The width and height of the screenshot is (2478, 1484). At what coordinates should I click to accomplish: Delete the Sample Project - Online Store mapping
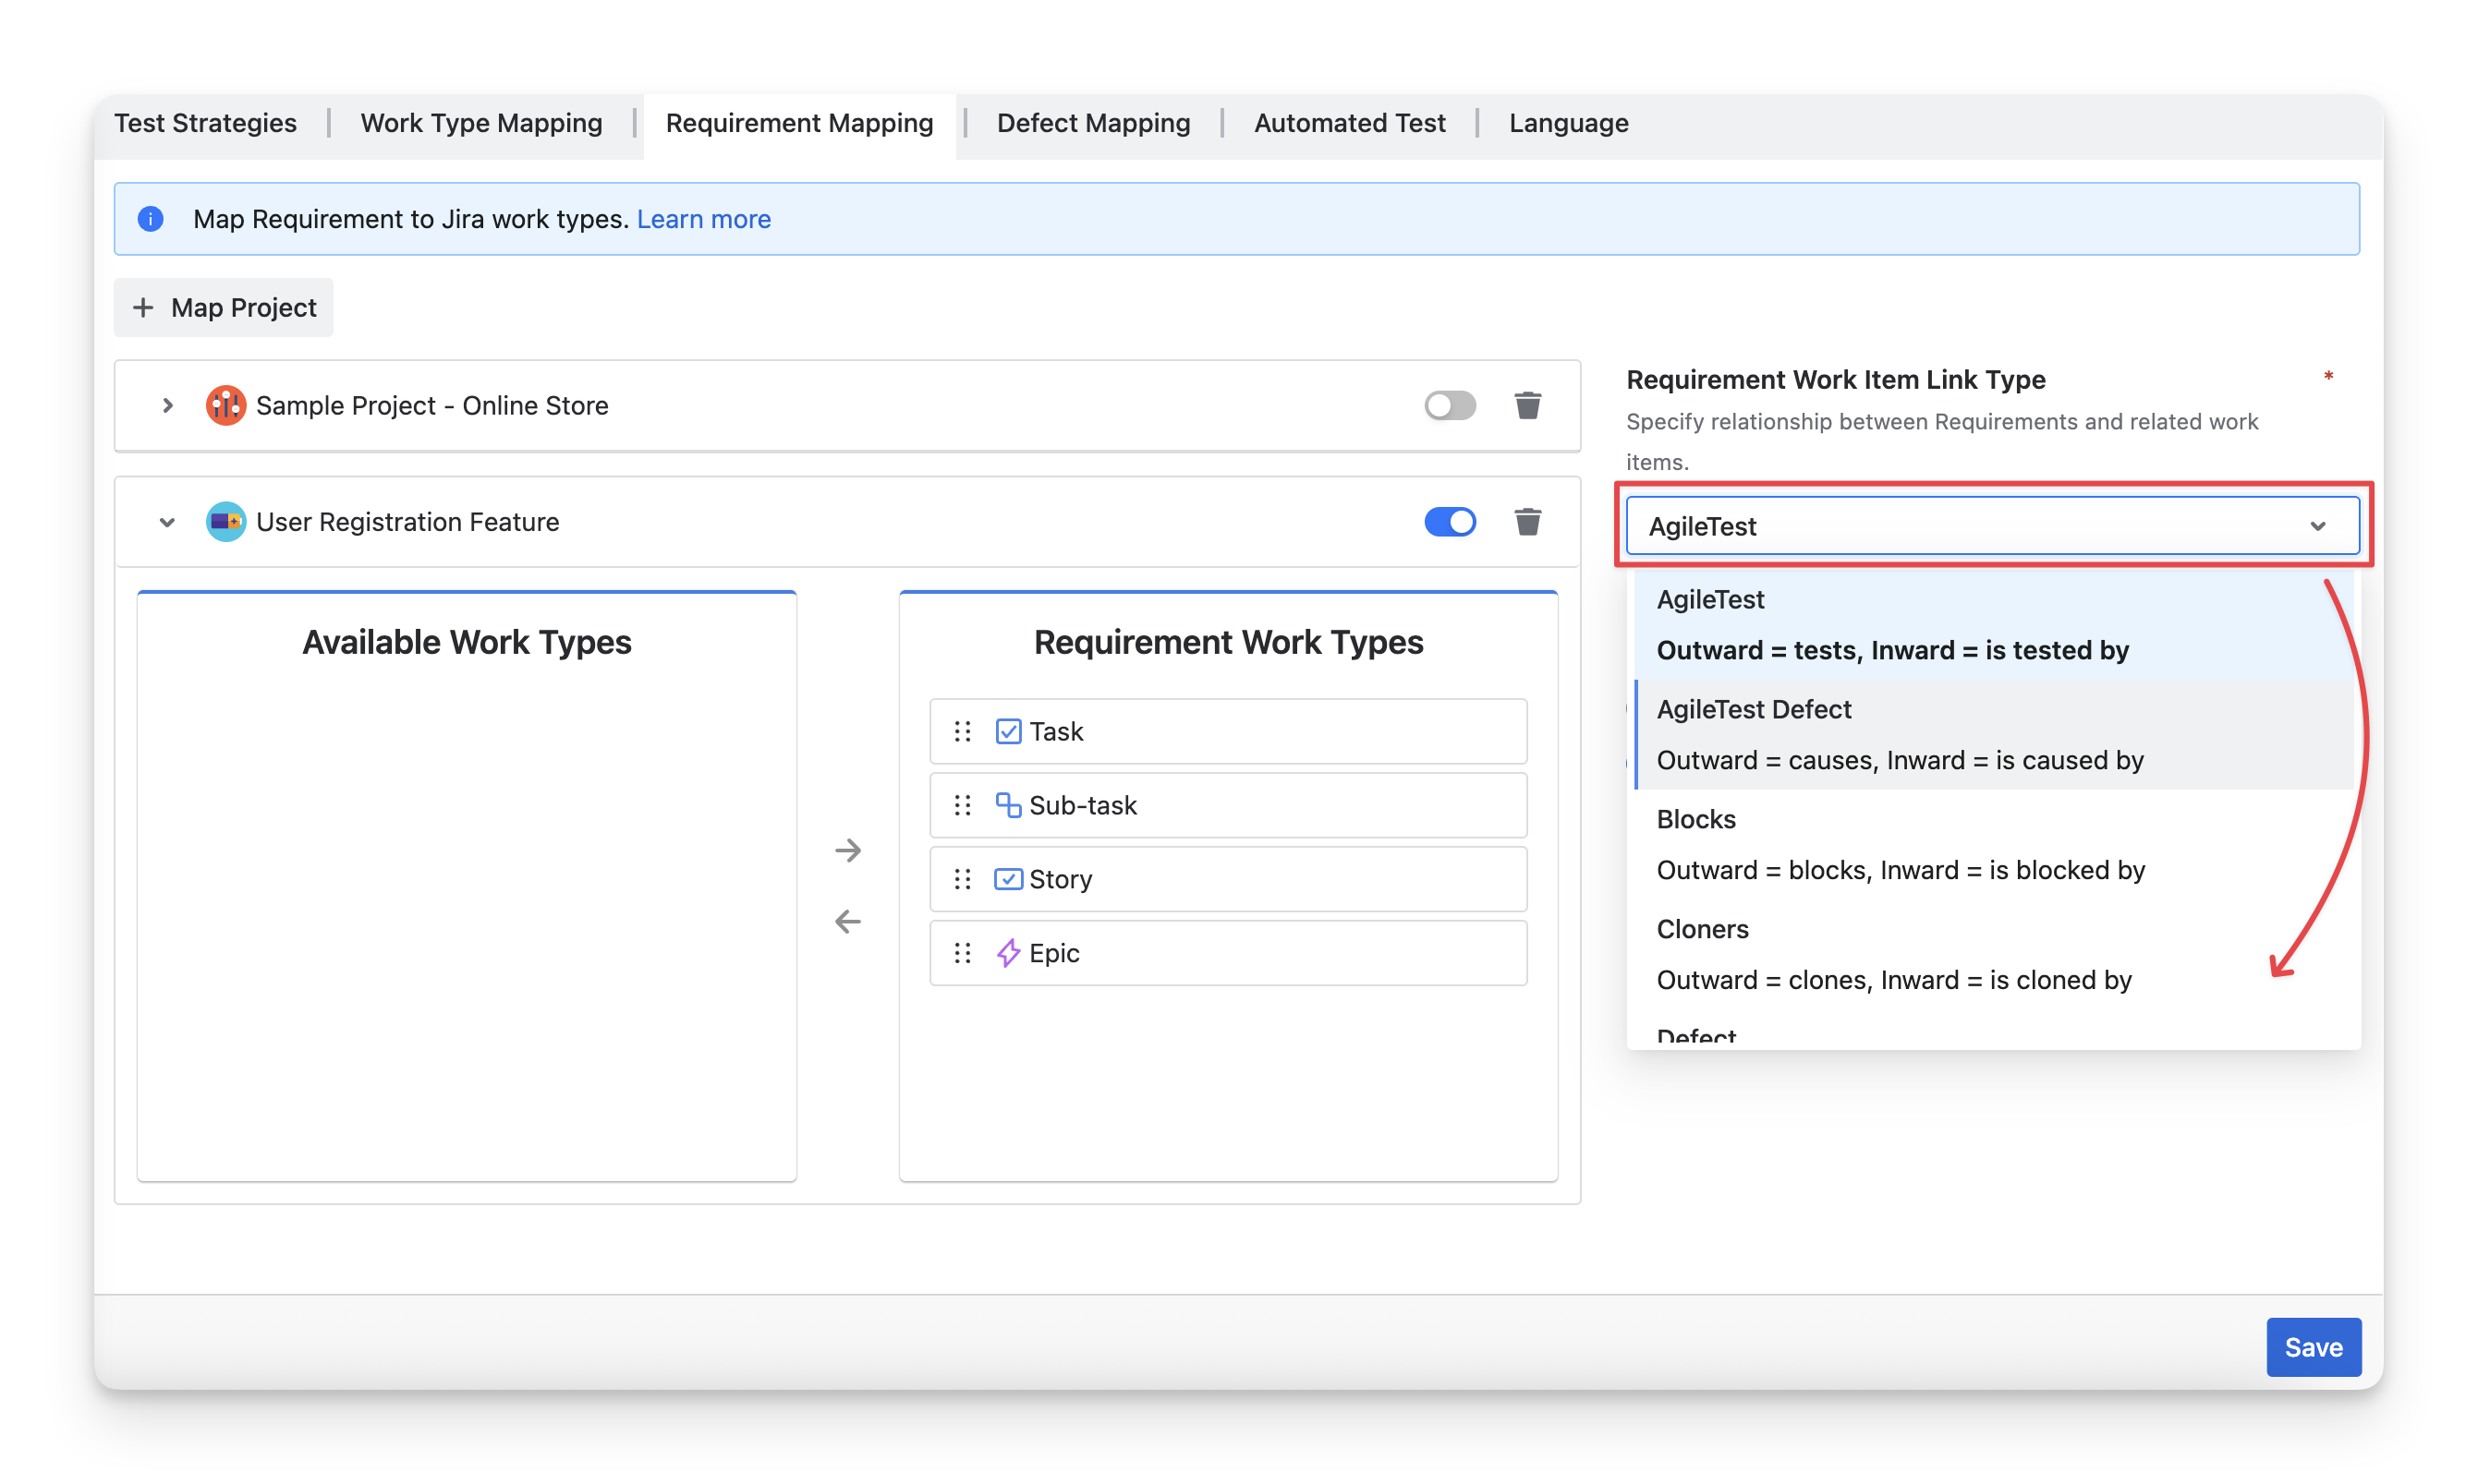tap(1526, 405)
